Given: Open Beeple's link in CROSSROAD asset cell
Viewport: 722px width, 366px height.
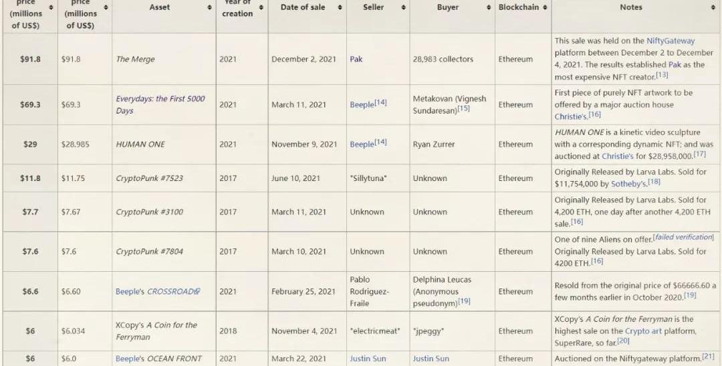Looking at the screenshot, I should click(x=130, y=291).
